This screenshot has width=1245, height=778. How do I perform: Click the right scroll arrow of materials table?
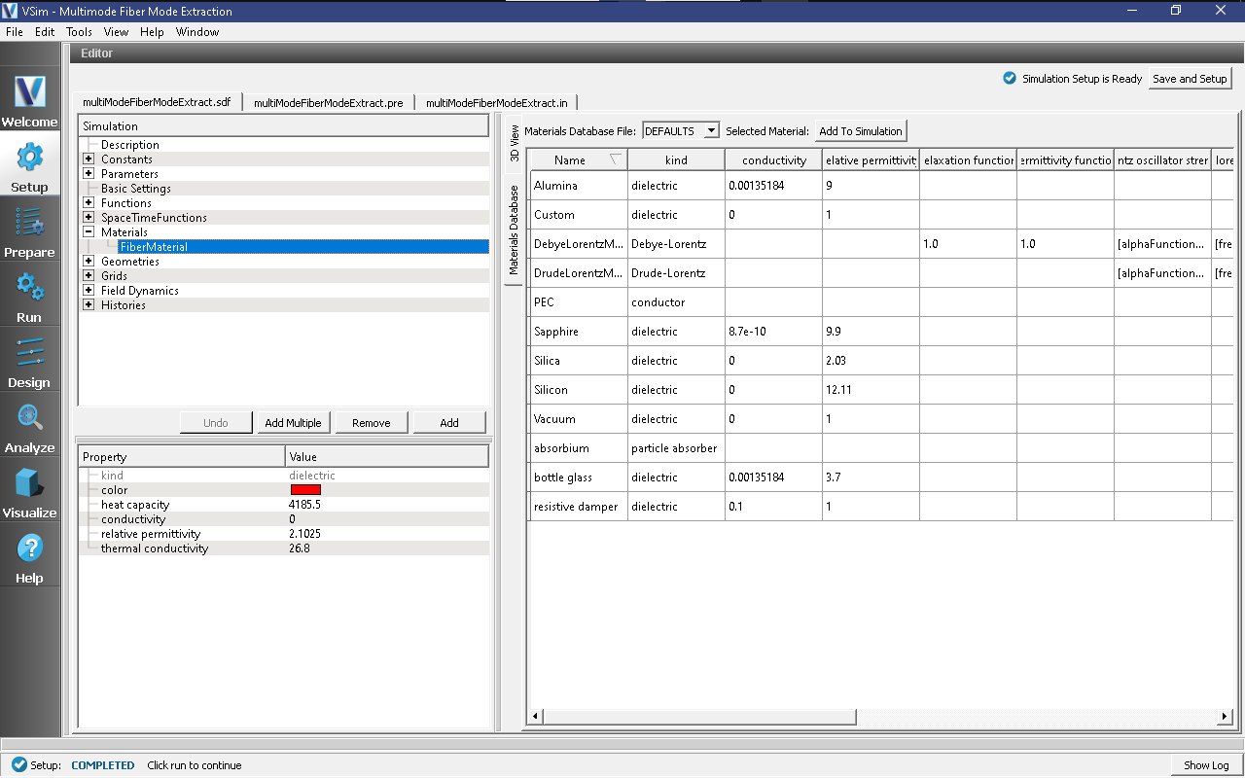[1226, 717]
